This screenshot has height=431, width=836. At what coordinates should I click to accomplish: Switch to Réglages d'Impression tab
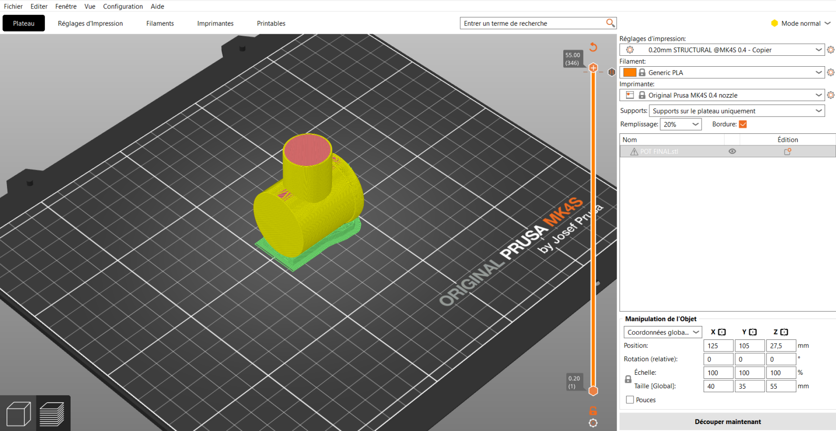tap(90, 23)
